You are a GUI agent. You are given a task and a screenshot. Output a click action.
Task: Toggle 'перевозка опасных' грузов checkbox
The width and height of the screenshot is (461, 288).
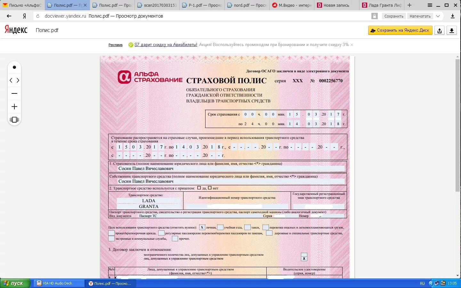click(266, 227)
